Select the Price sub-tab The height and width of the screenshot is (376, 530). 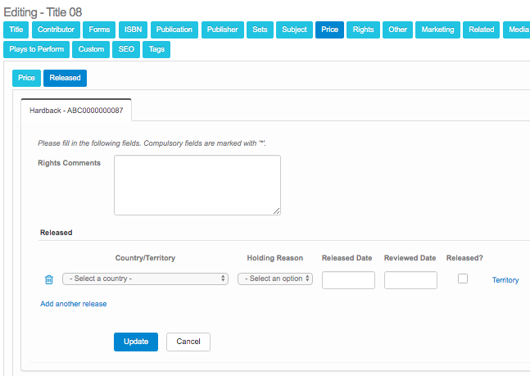click(x=26, y=78)
